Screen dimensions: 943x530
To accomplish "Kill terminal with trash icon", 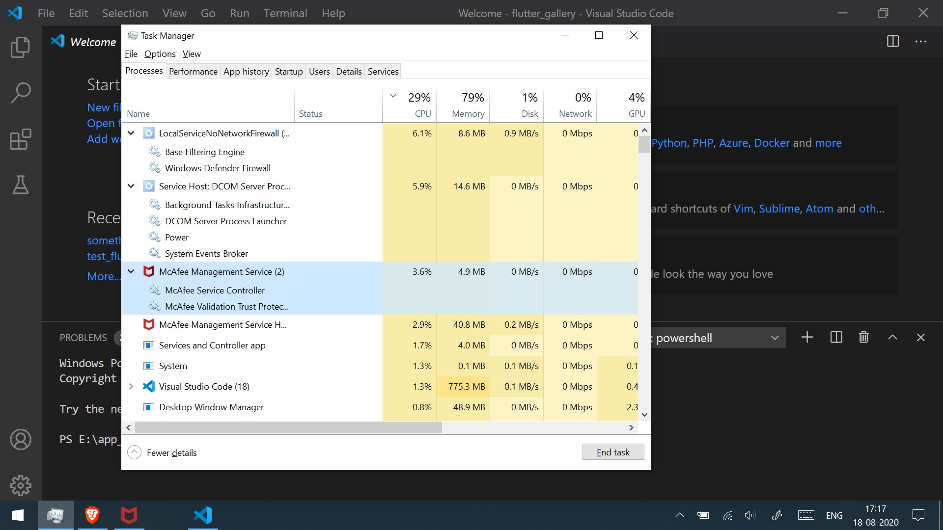I will (863, 337).
